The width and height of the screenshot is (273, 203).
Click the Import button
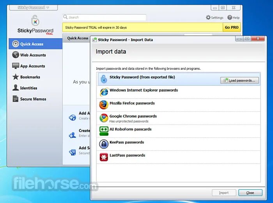pos(224,193)
